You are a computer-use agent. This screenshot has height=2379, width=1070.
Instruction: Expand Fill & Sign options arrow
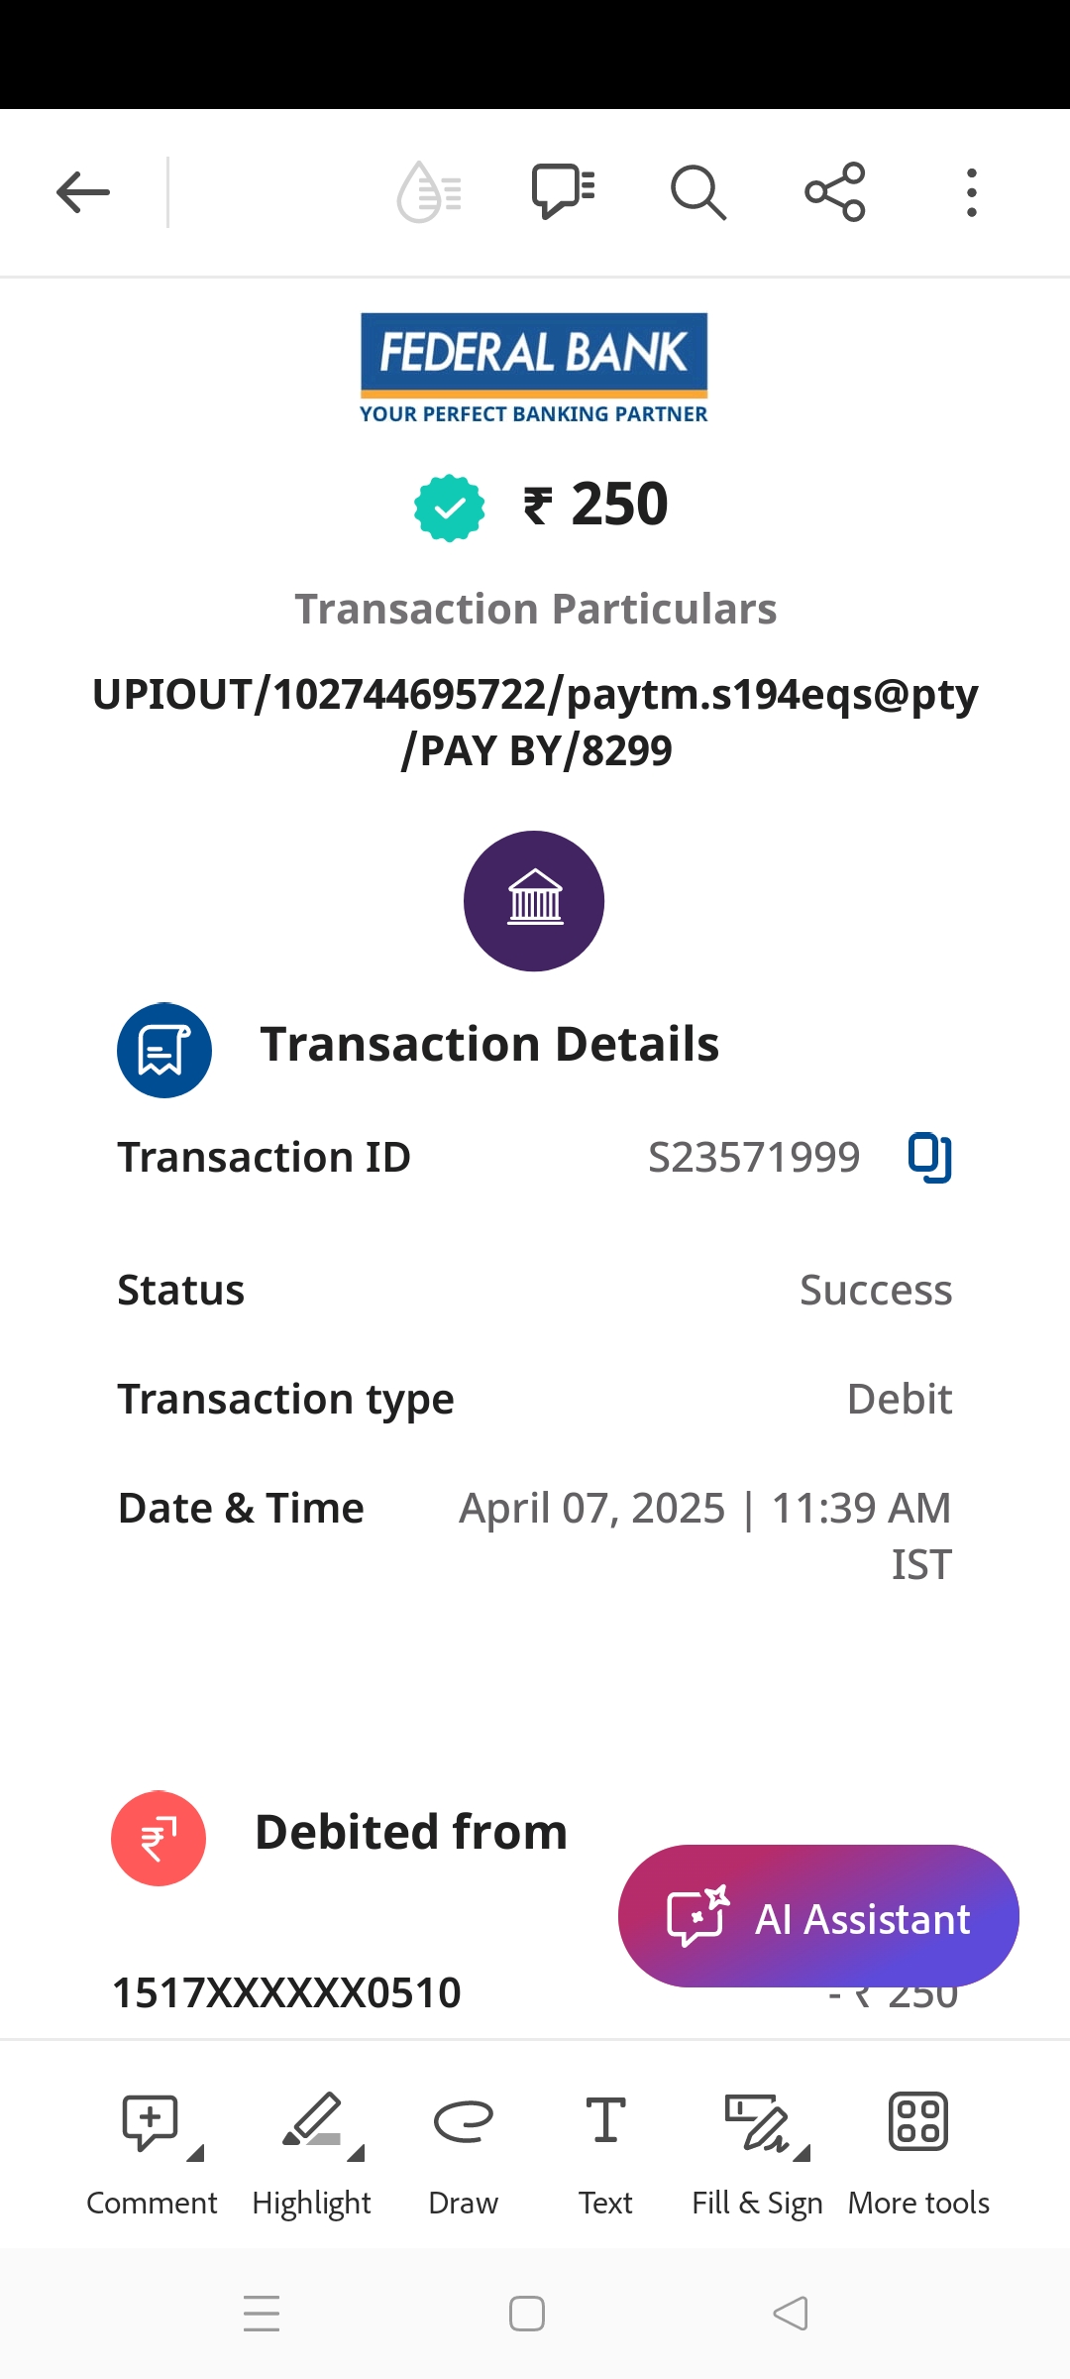[x=802, y=2153]
